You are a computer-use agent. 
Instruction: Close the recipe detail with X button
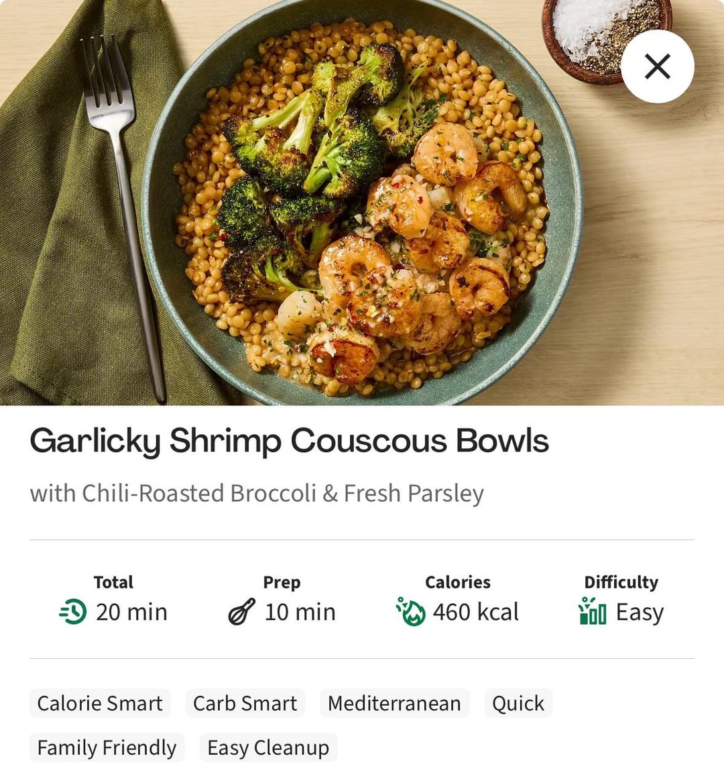pyautogui.click(x=657, y=66)
